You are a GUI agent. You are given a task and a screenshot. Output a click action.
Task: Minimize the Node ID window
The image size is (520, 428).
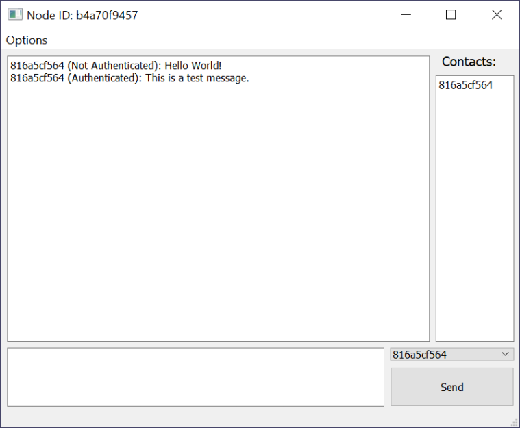pos(406,14)
